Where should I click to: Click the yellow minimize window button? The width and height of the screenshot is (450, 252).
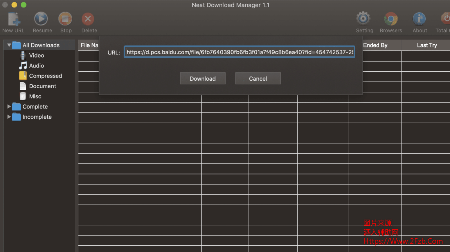coord(14,5)
